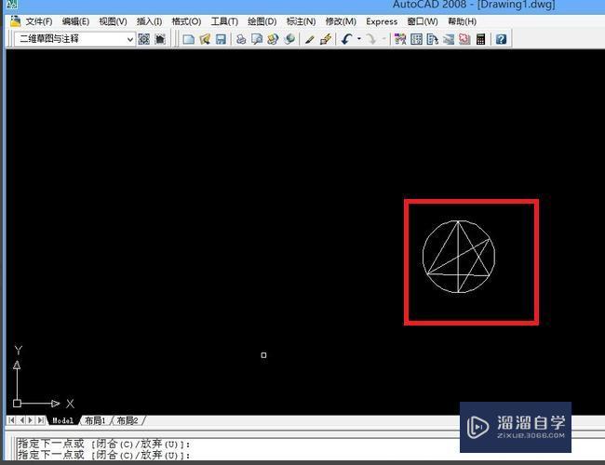
Task: Open the 工具(T) menu
Action: click(x=224, y=21)
